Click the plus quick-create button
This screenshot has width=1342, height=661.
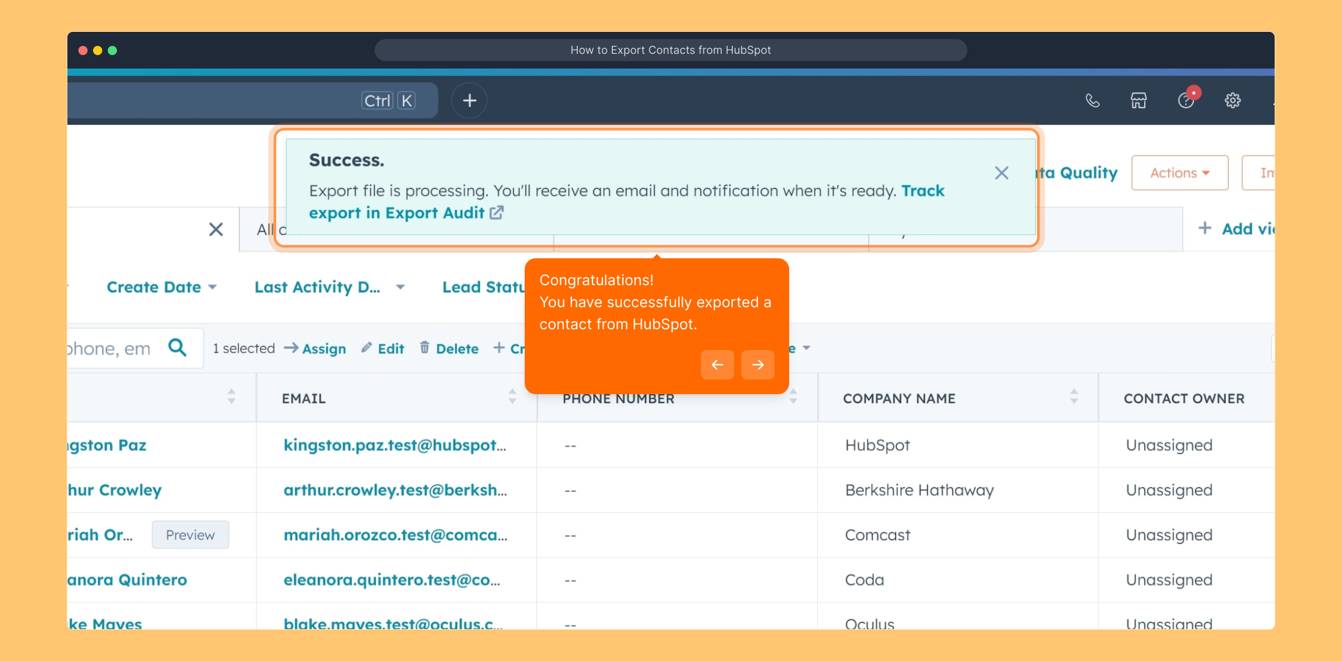pyautogui.click(x=469, y=100)
